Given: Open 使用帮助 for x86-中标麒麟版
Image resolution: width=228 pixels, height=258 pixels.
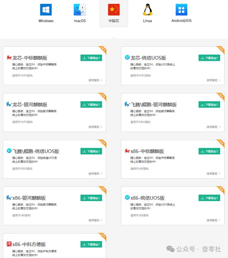Looking at the screenshot, I should click(213, 174).
